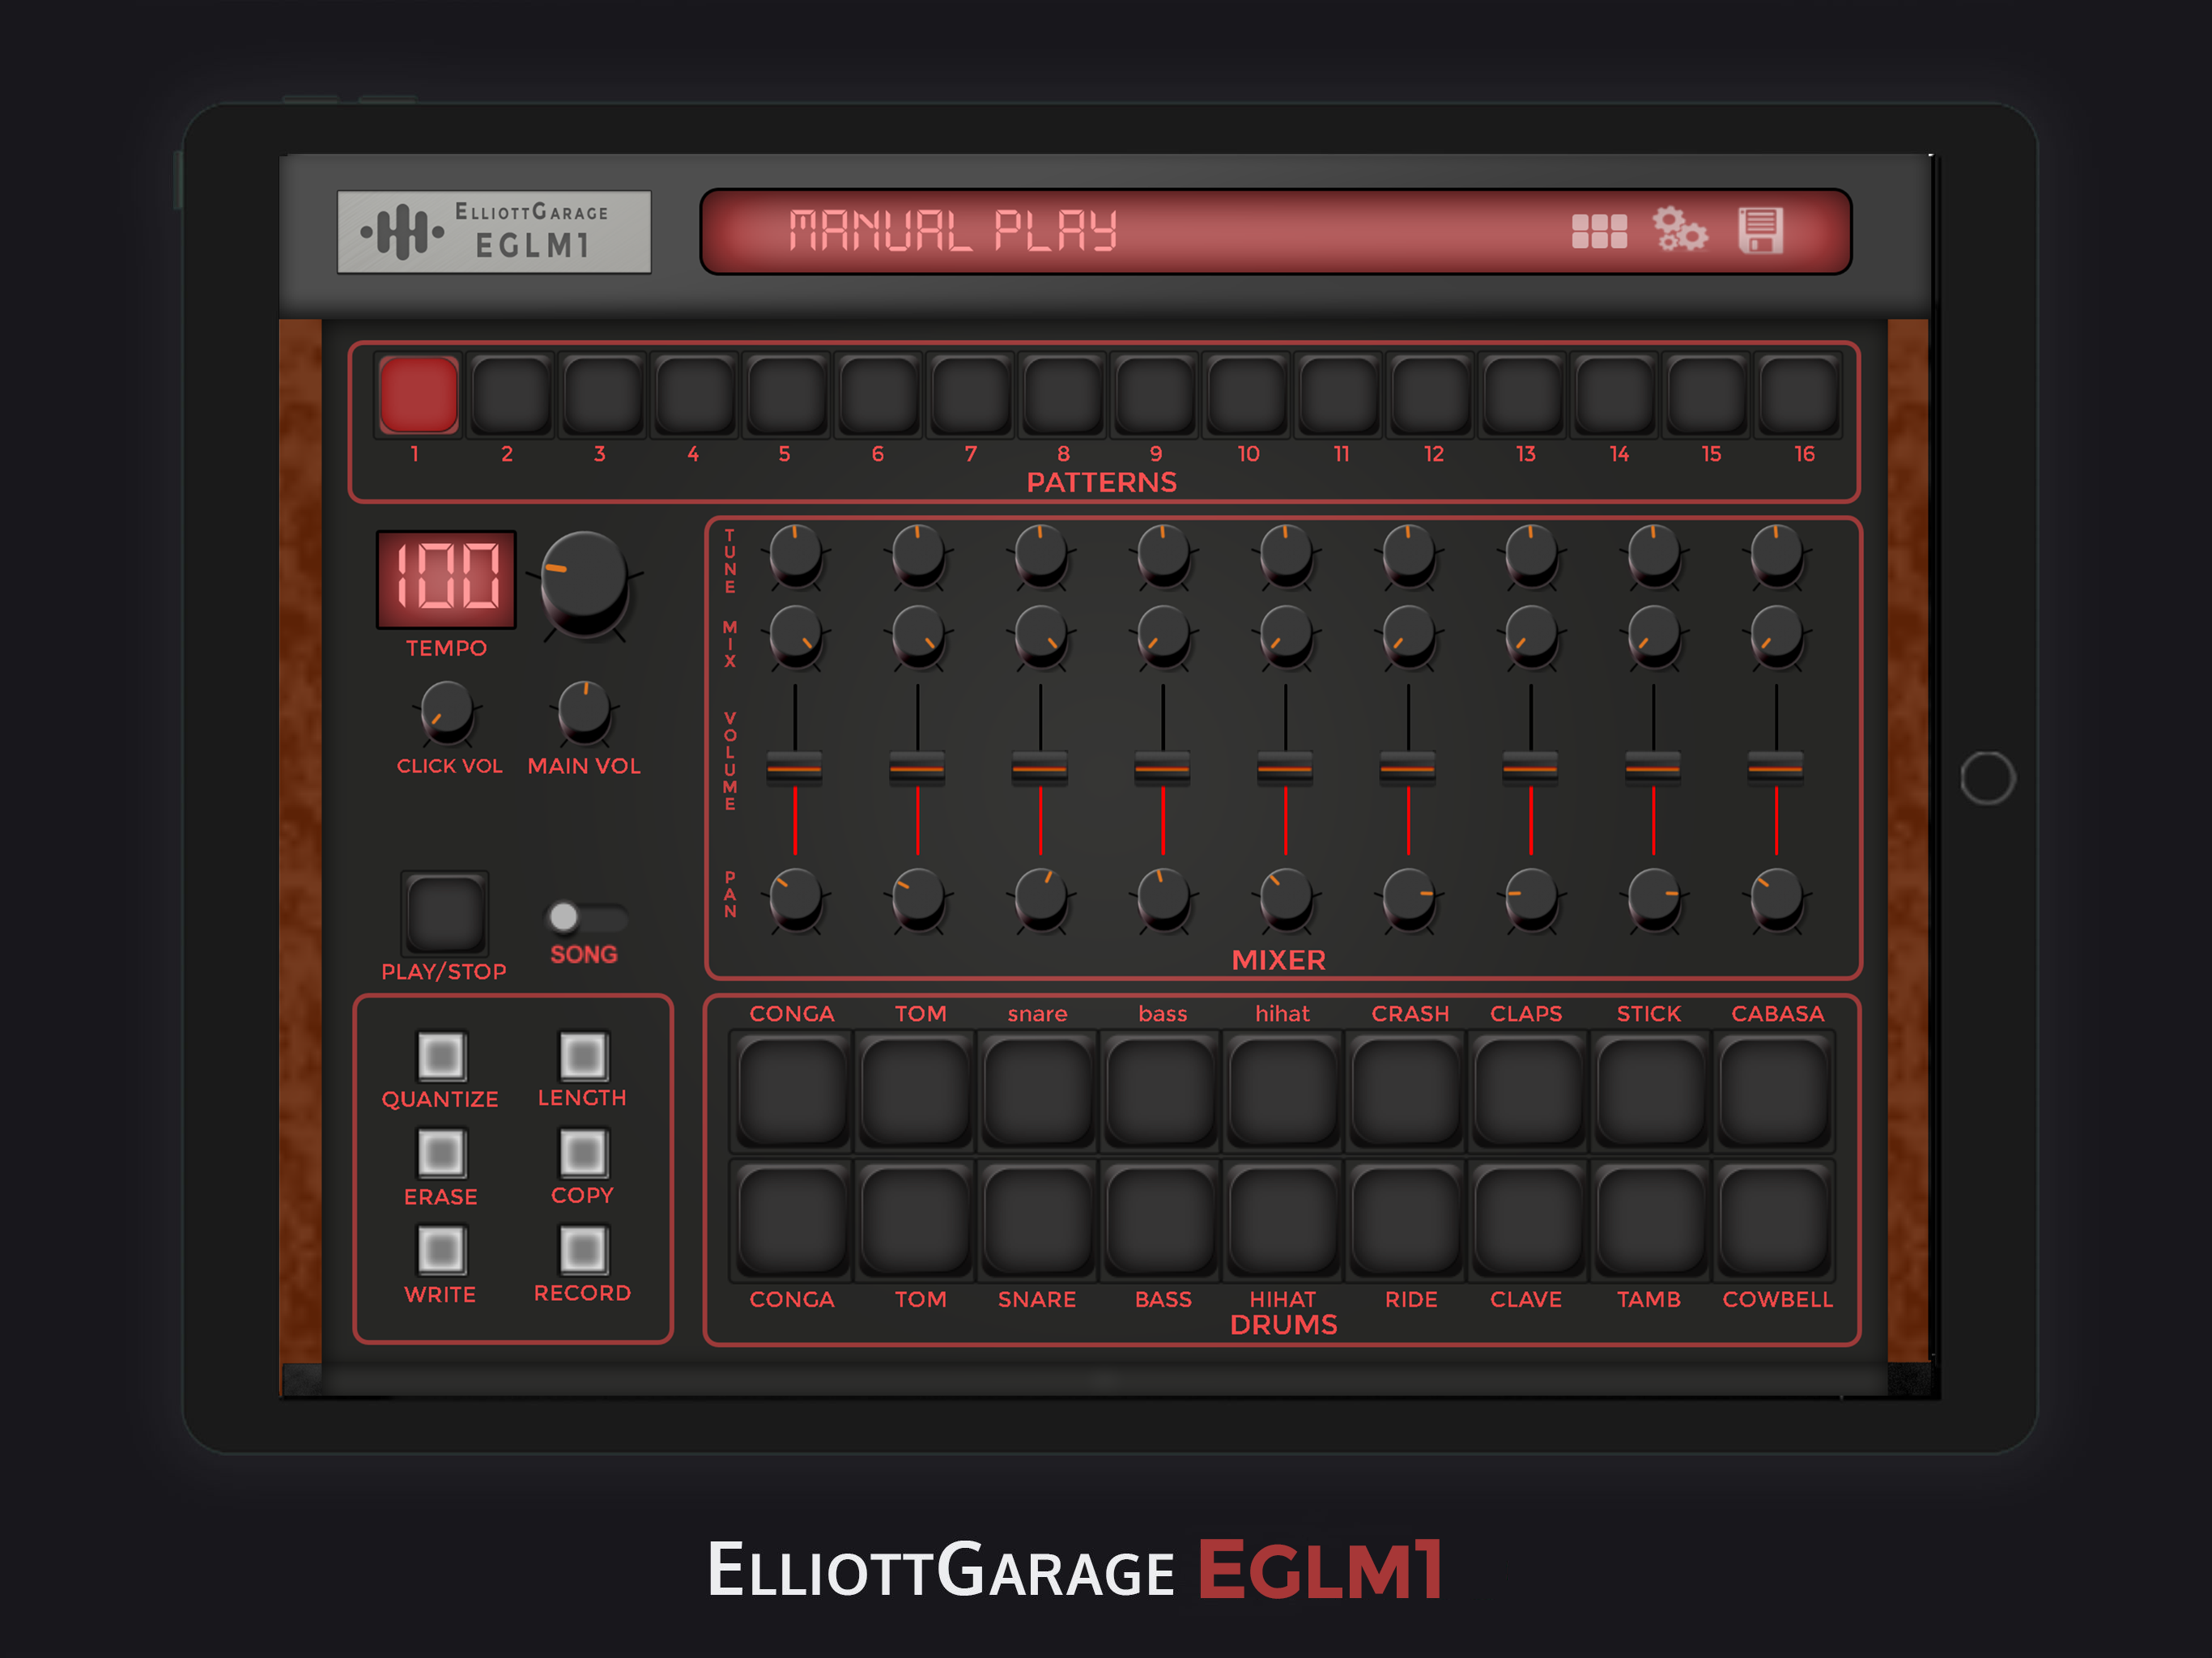Open the pattern grid icon in display
Image resolution: width=2212 pixels, height=1658 pixels.
tap(1598, 231)
